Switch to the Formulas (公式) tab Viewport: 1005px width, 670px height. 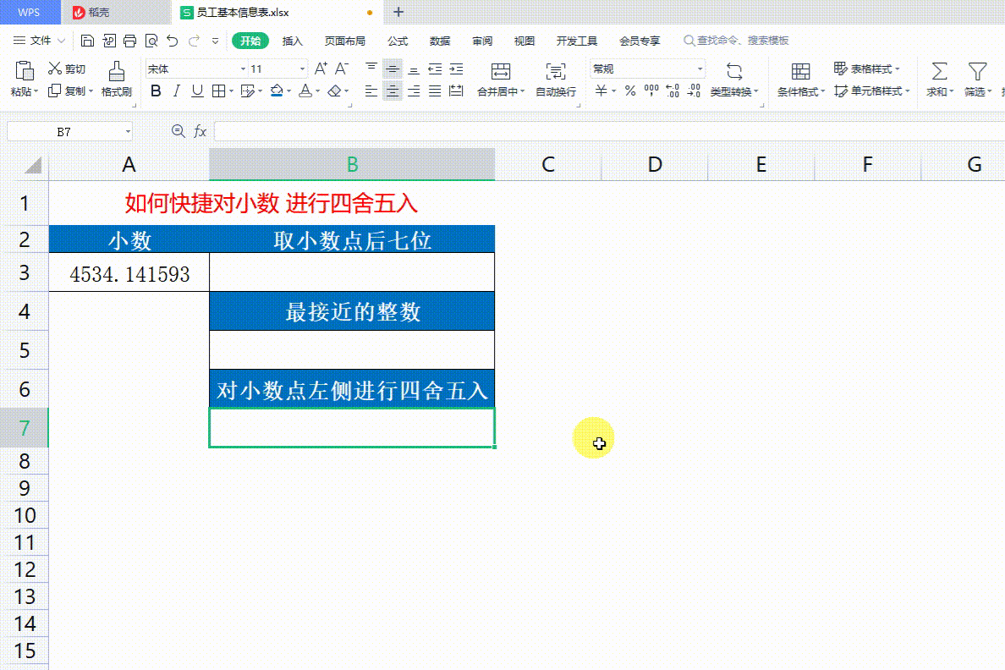[x=398, y=41]
